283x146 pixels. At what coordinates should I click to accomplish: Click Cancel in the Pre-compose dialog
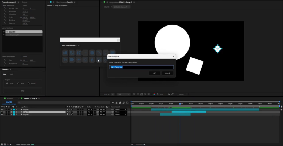pyautogui.click(x=167, y=73)
